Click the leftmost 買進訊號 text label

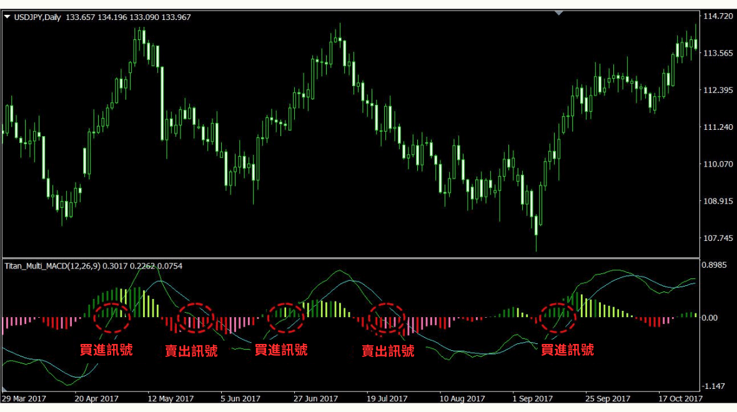pos(106,349)
